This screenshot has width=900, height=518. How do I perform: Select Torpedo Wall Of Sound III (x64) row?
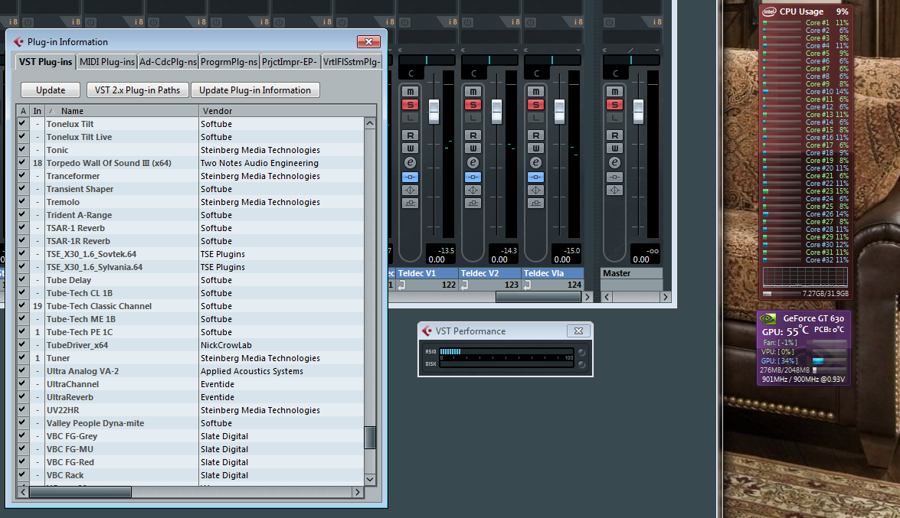click(190, 163)
